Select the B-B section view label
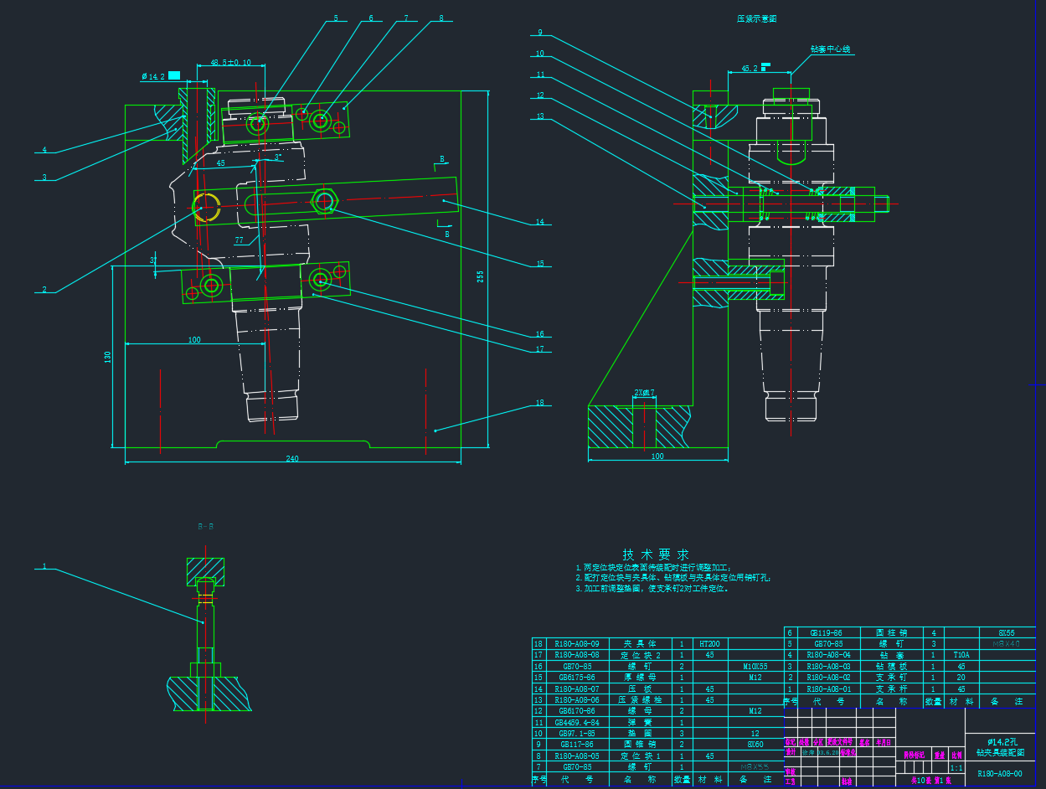 click(205, 527)
